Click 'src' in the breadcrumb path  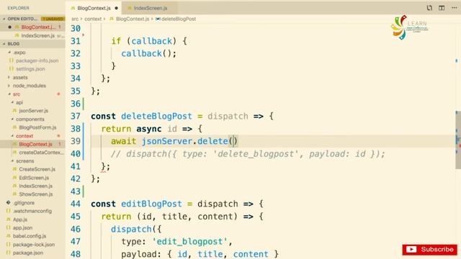click(75, 19)
